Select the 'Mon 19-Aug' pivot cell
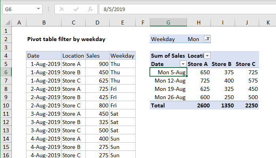Viewport: 276px width, 158px height. (168, 89)
